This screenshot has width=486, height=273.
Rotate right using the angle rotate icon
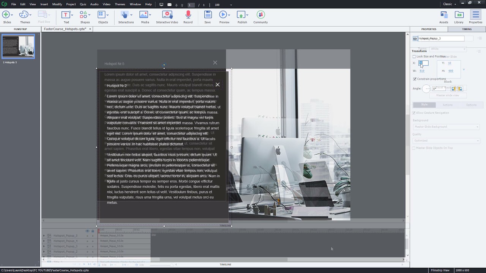coord(460,88)
